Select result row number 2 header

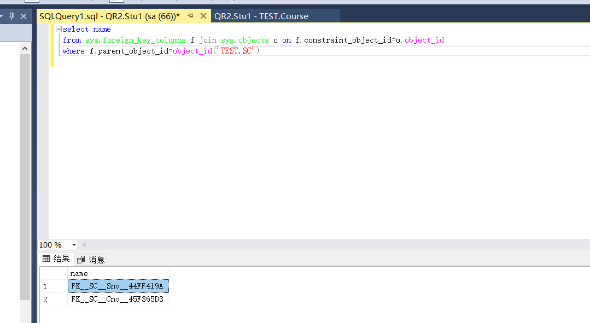tap(54, 299)
